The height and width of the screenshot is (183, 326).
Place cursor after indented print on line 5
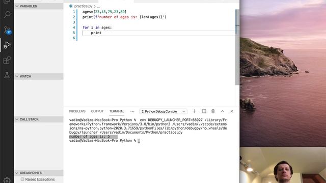(x=102, y=33)
